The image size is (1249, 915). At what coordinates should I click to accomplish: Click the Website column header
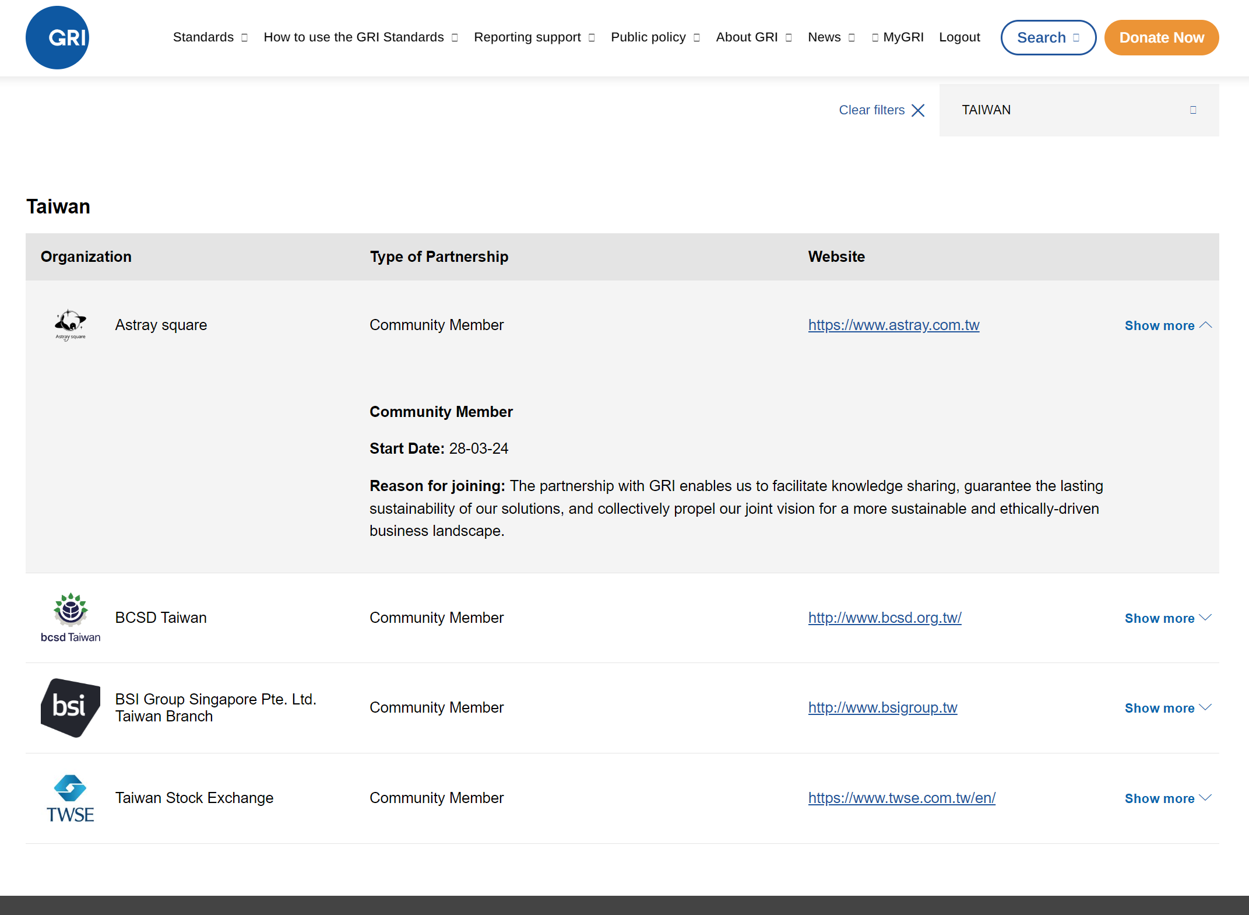pyautogui.click(x=836, y=257)
